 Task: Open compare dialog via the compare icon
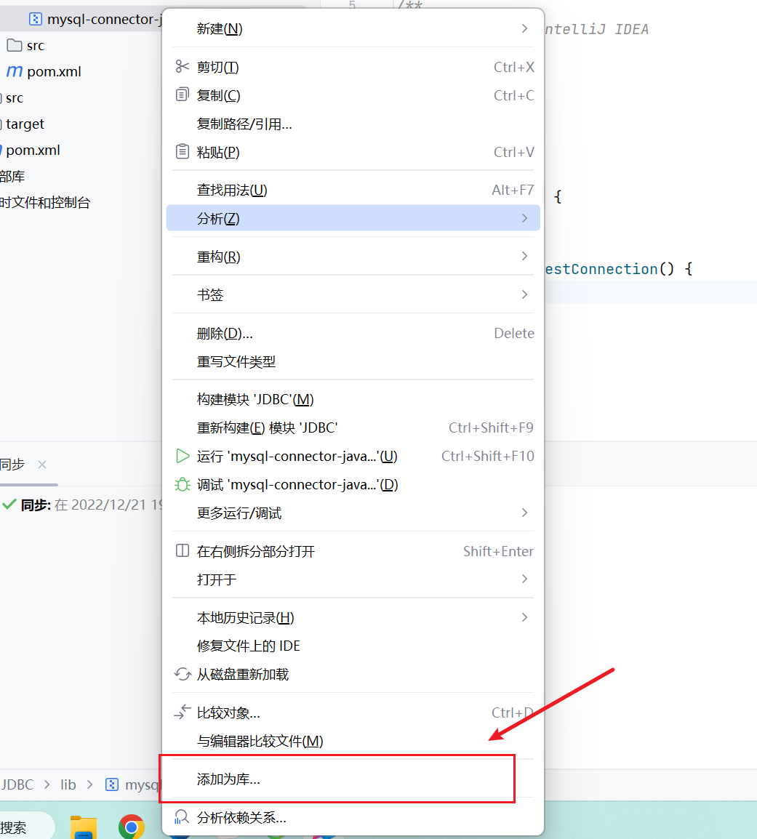(x=181, y=713)
